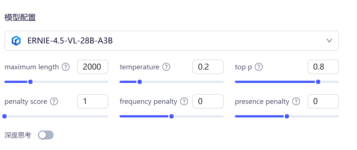Toggle the 深度思考 switch on
The height and width of the screenshot is (150, 357).
[46, 135]
